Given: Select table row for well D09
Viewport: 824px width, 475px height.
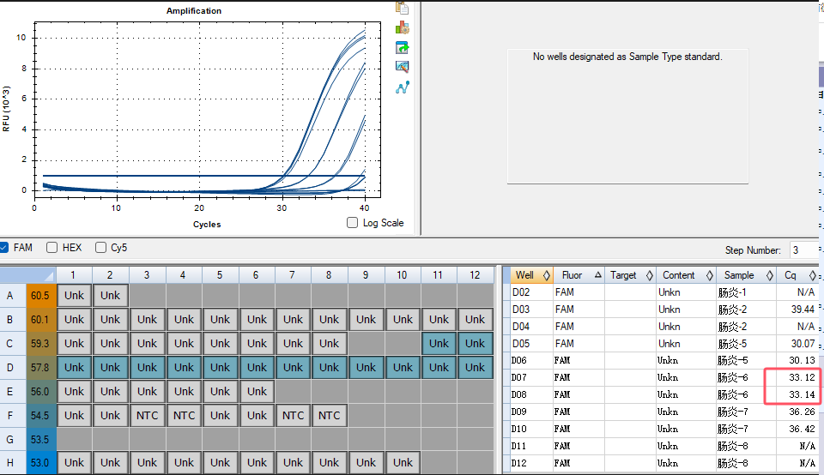Looking at the screenshot, I should (x=664, y=412).
